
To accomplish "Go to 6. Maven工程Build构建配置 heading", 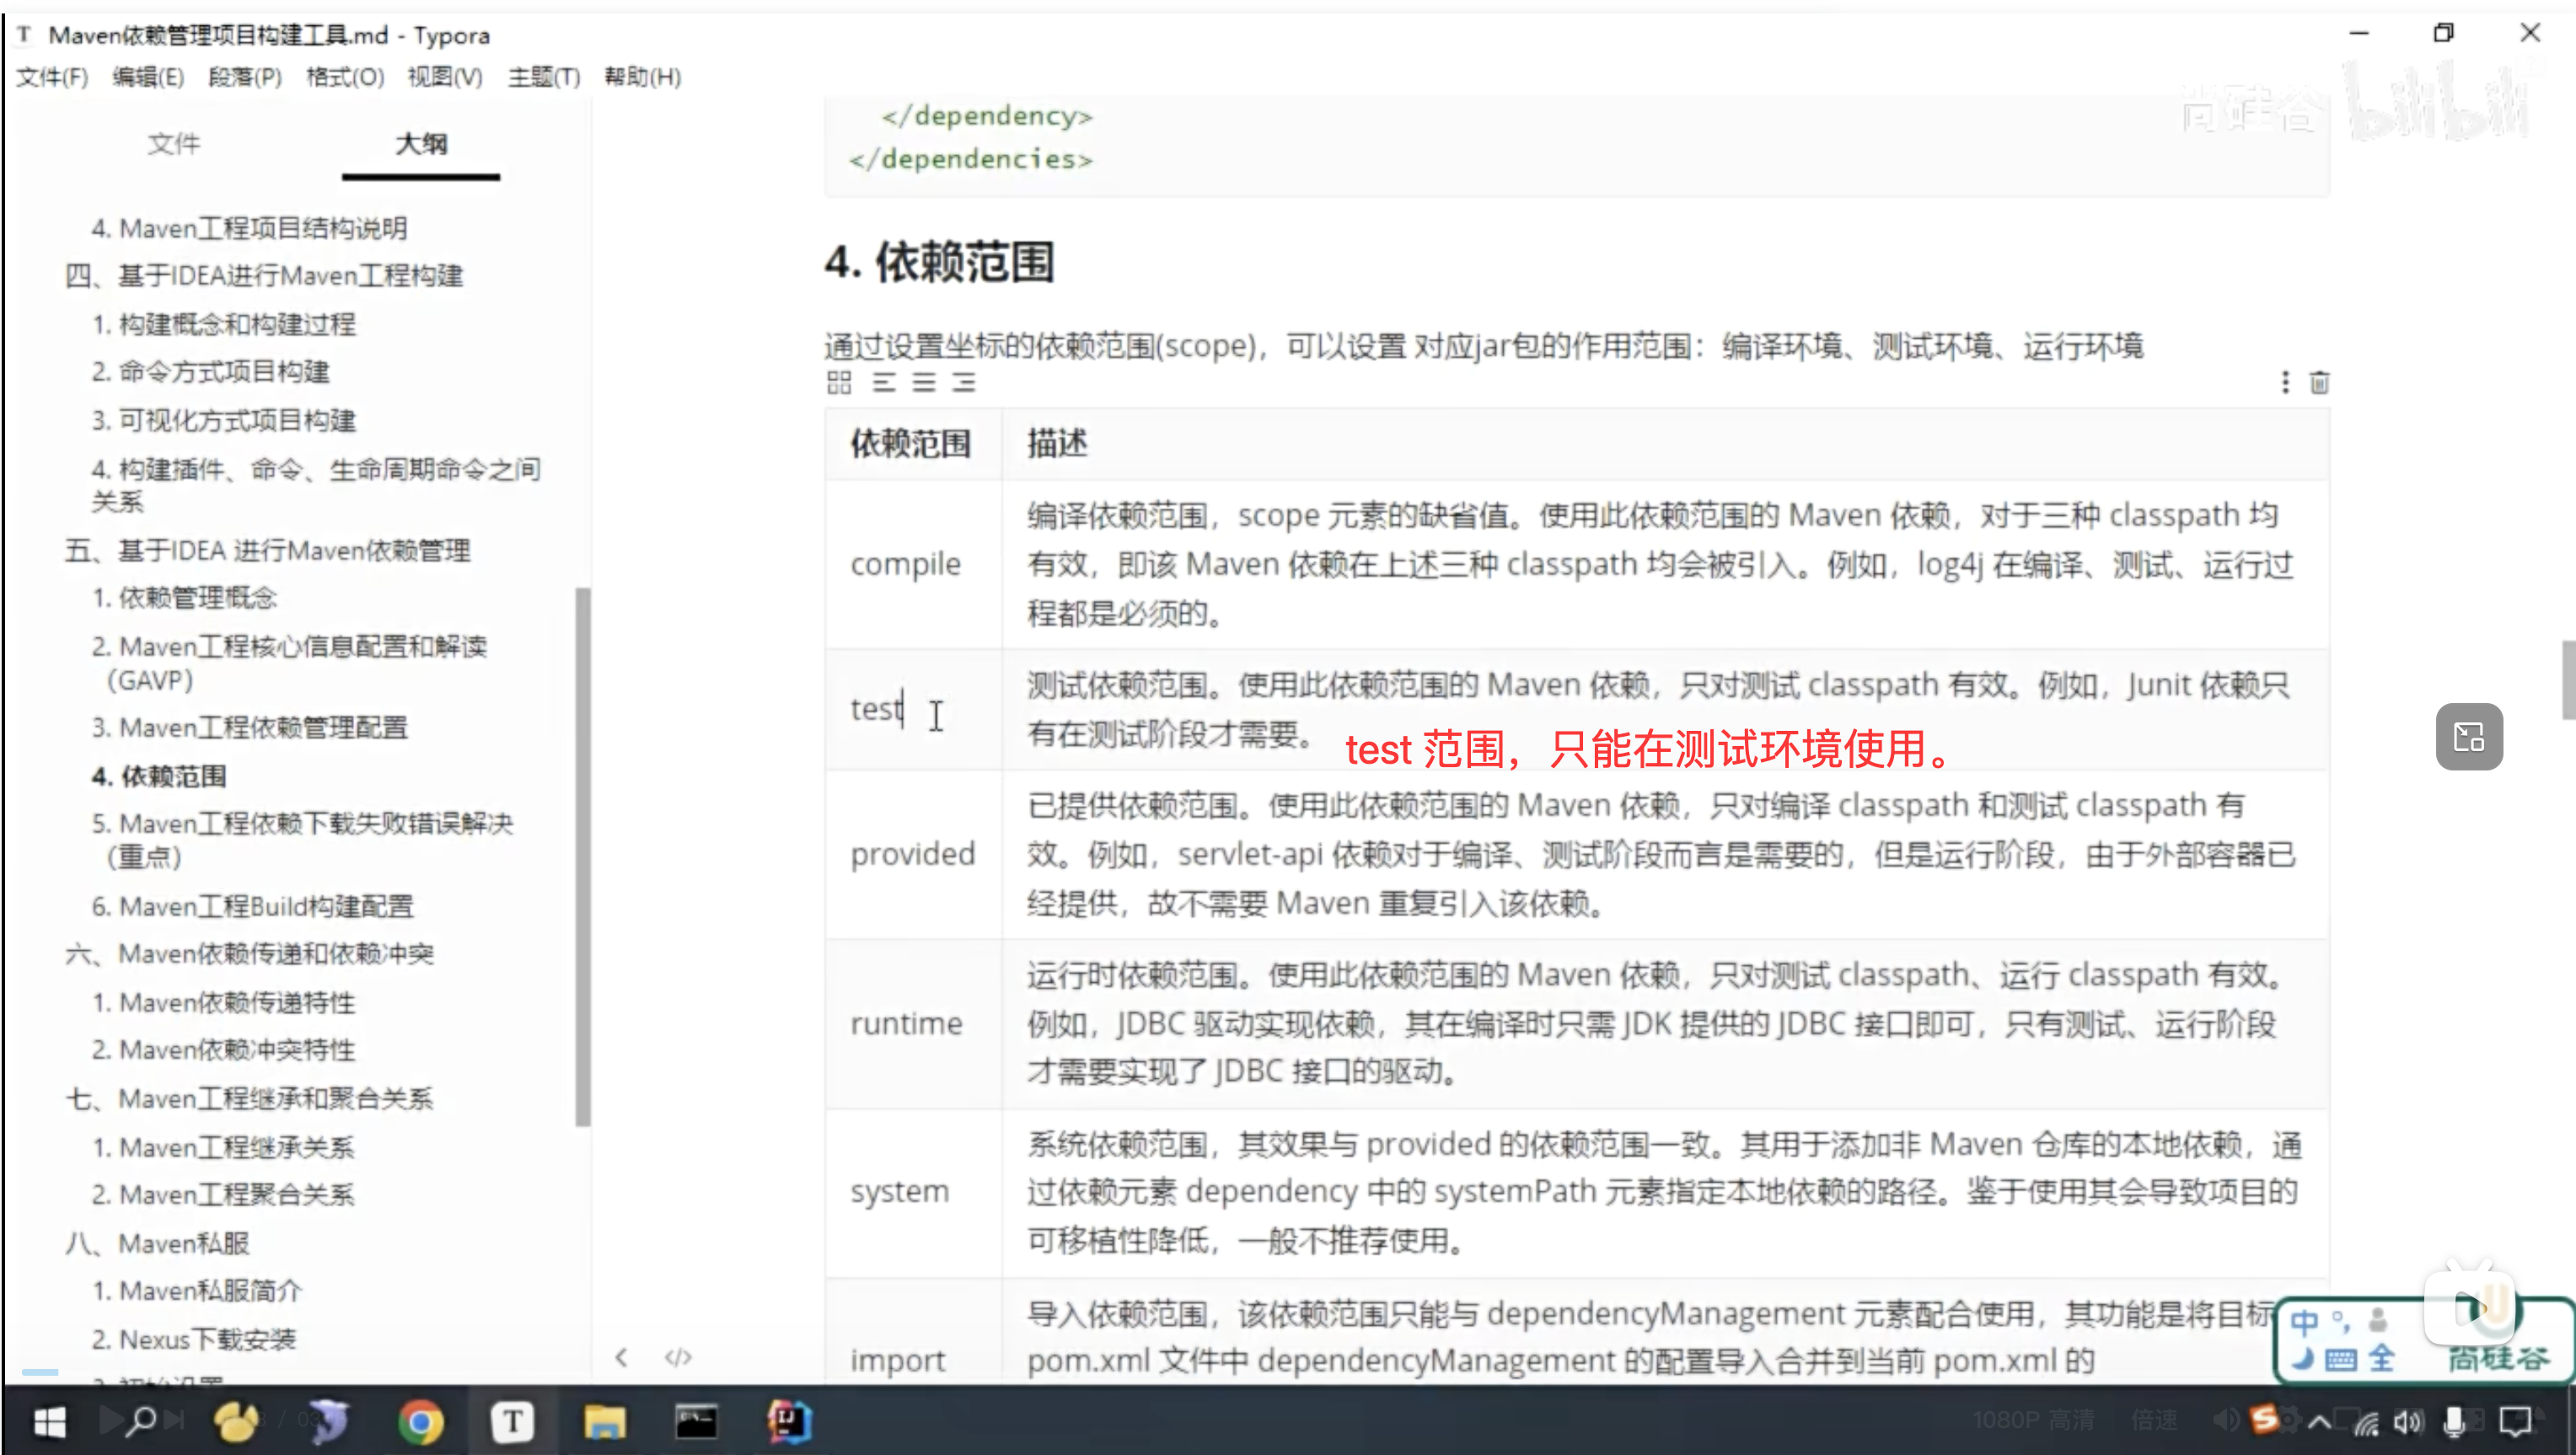I will [x=252, y=906].
